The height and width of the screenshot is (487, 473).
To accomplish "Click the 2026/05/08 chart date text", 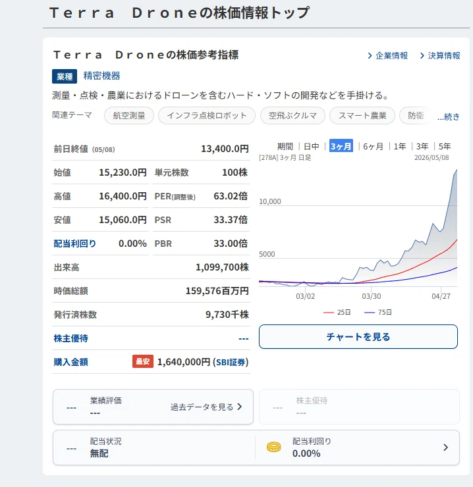I will pos(431,158).
